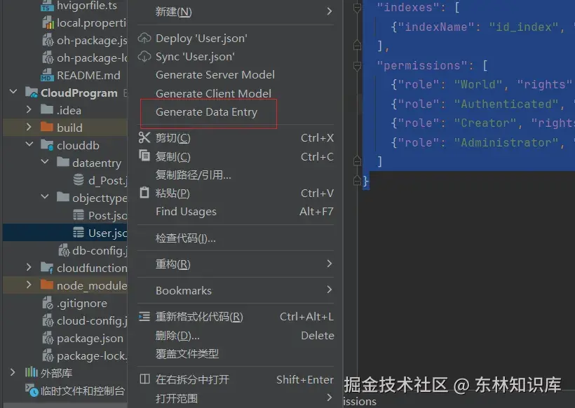Click the clouddb folder icon

[47, 145]
